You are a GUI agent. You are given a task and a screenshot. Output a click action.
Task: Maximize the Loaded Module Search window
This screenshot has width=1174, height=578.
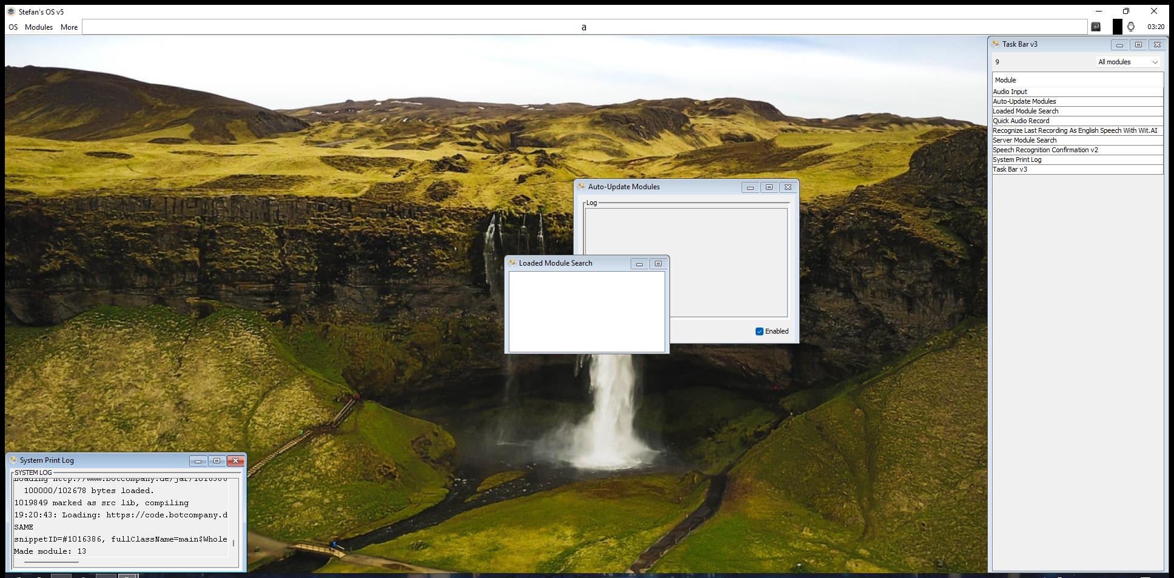(x=658, y=264)
